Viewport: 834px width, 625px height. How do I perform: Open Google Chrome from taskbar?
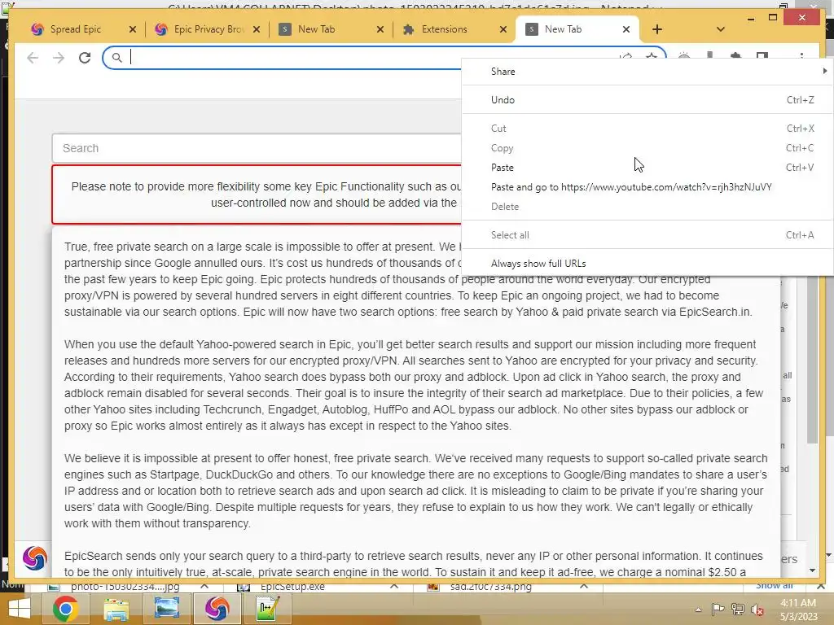[x=65, y=609]
